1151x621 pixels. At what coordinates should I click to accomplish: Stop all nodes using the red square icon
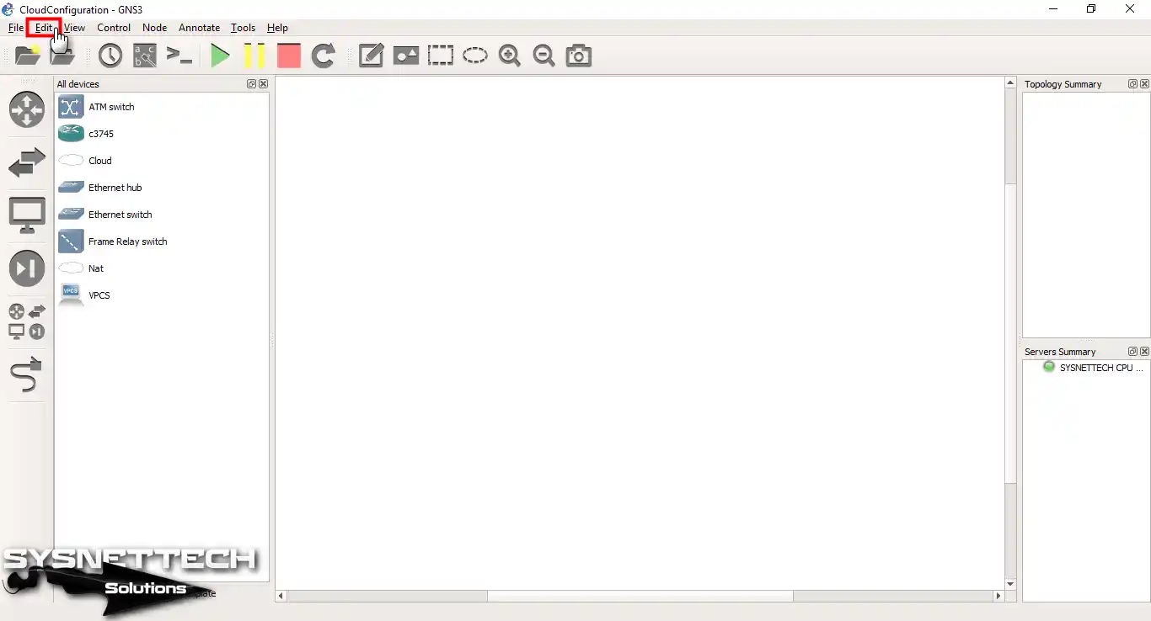(x=288, y=56)
